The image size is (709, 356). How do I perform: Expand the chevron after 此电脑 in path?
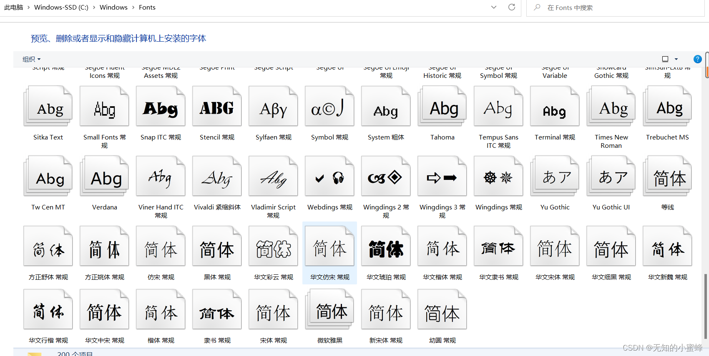tap(28, 7)
